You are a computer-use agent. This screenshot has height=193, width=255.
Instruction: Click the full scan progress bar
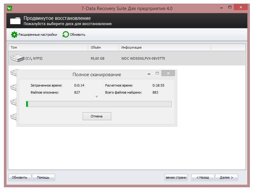pos(99,104)
